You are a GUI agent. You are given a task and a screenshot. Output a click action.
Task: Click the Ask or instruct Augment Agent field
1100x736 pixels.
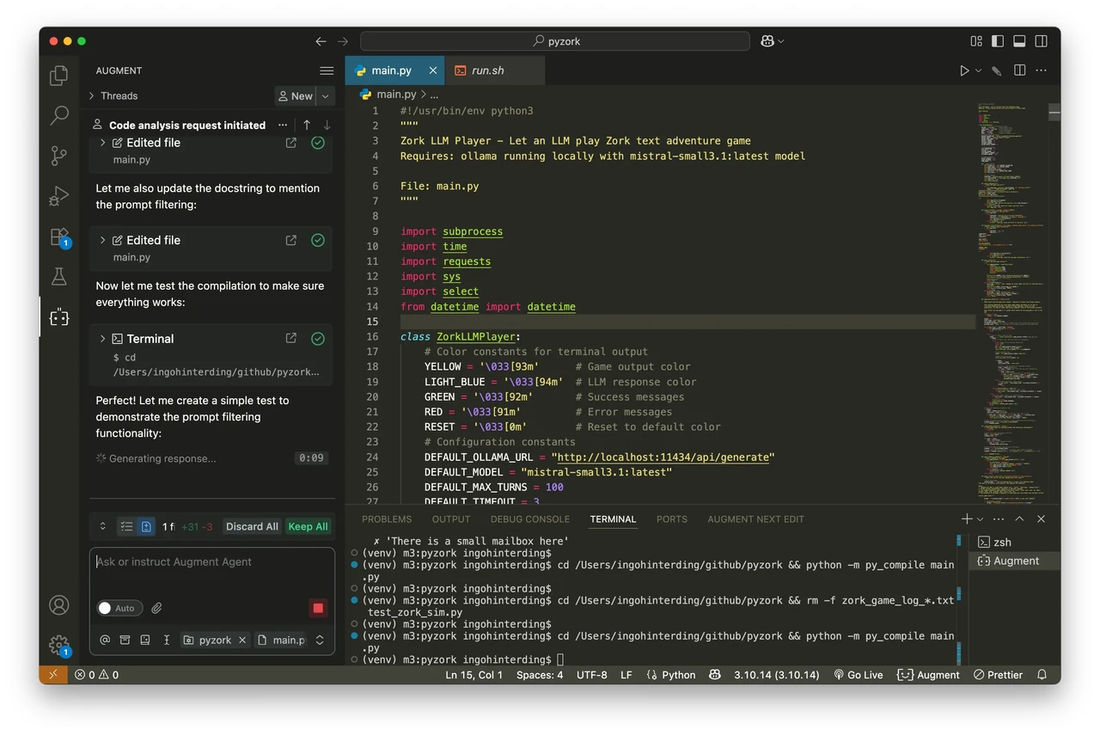(212, 562)
